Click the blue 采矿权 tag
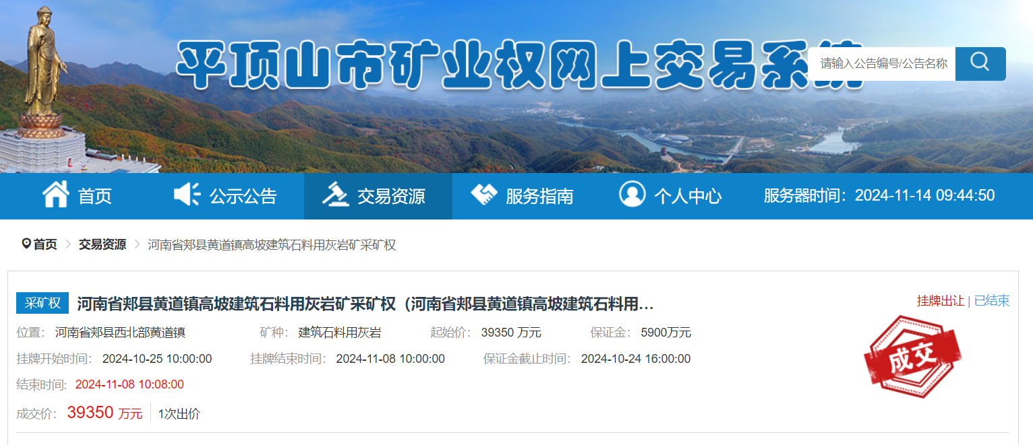The width and height of the screenshot is (1033, 445). point(42,304)
